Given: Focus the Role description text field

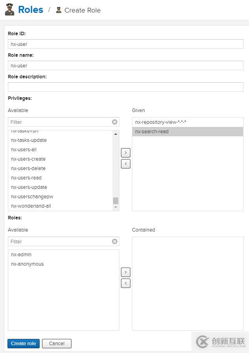Looking at the screenshot, I should 126,87.
